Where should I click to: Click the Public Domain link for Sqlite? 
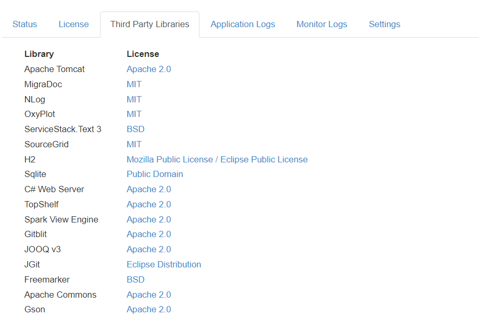point(154,174)
